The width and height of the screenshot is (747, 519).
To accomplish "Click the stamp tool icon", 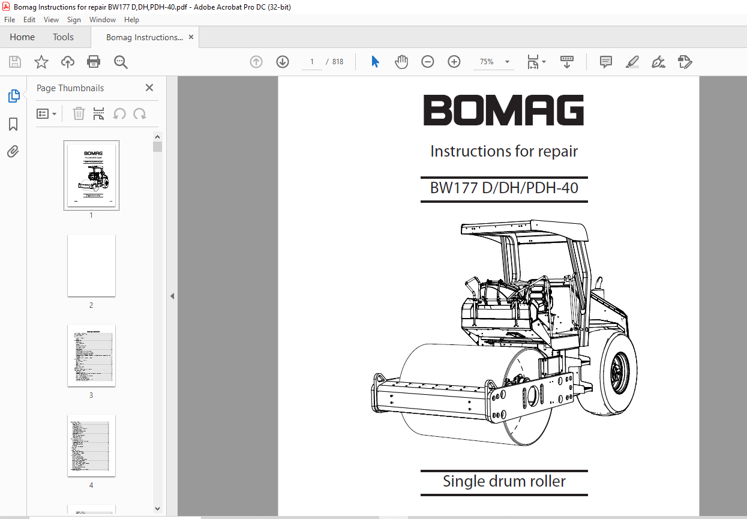I will point(685,62).
